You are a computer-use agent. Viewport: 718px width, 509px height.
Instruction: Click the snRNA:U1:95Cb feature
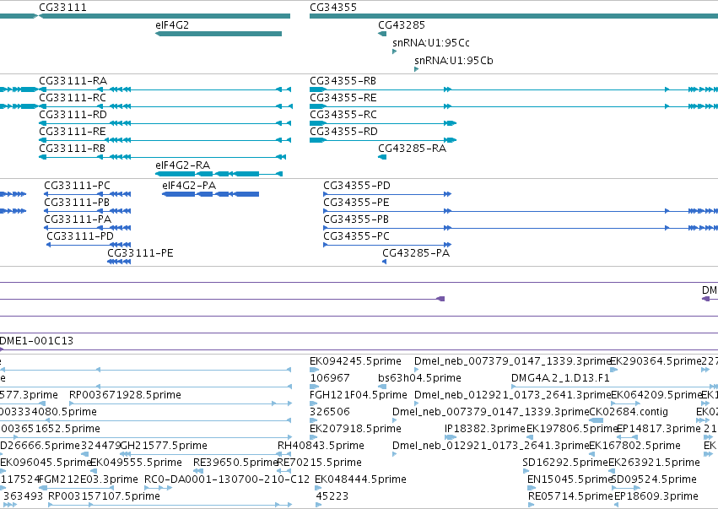click(416, 69)
